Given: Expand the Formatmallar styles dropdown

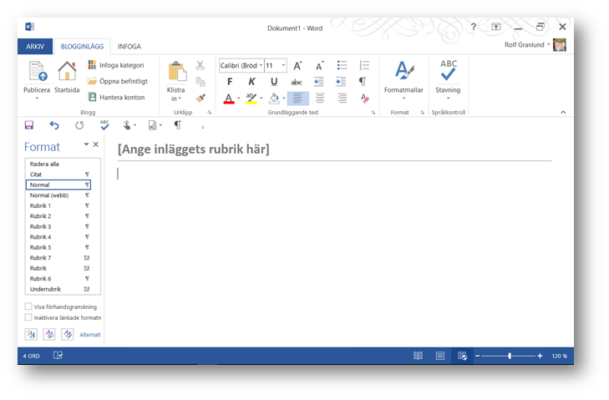Looking at the screenshot, I should [x=403, y=99].
